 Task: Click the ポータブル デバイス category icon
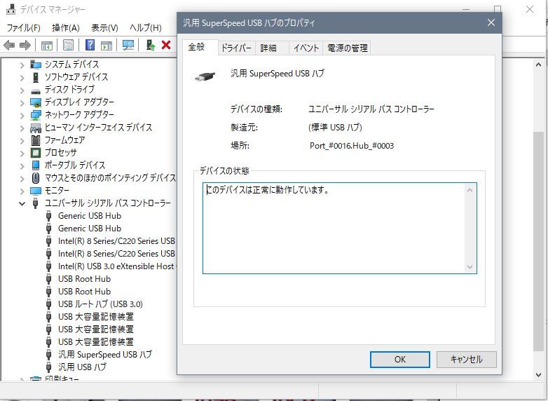pos(36,165)
